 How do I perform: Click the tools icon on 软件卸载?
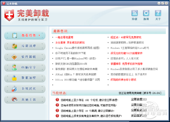coord(14,57)
